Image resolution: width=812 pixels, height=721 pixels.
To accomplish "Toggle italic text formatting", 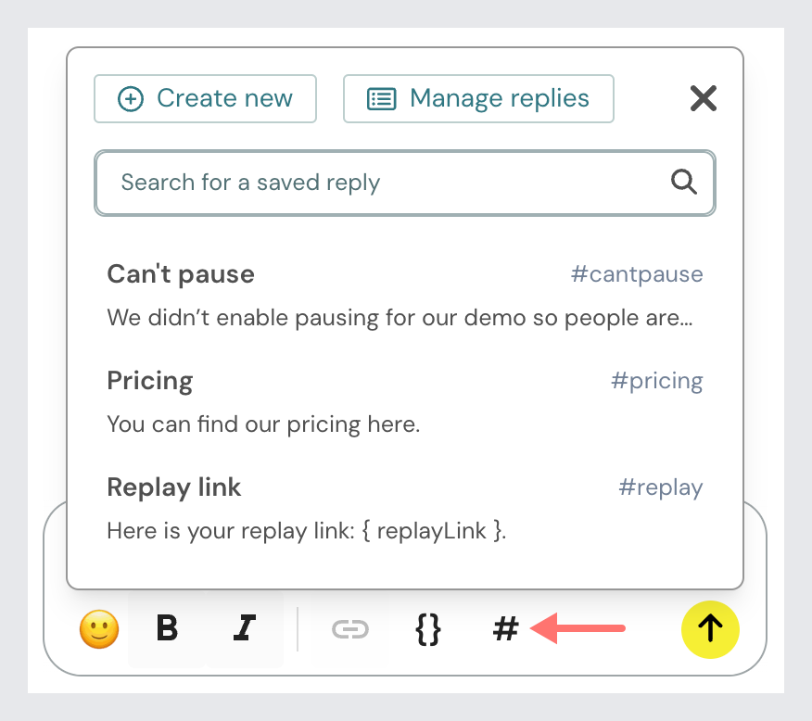I will pyautogui.click(x=244, y=629).
